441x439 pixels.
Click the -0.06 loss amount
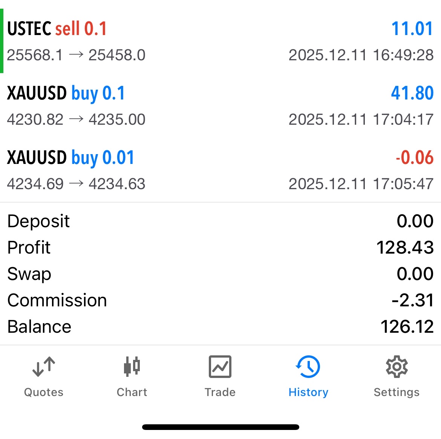click(x=414, y=158)
